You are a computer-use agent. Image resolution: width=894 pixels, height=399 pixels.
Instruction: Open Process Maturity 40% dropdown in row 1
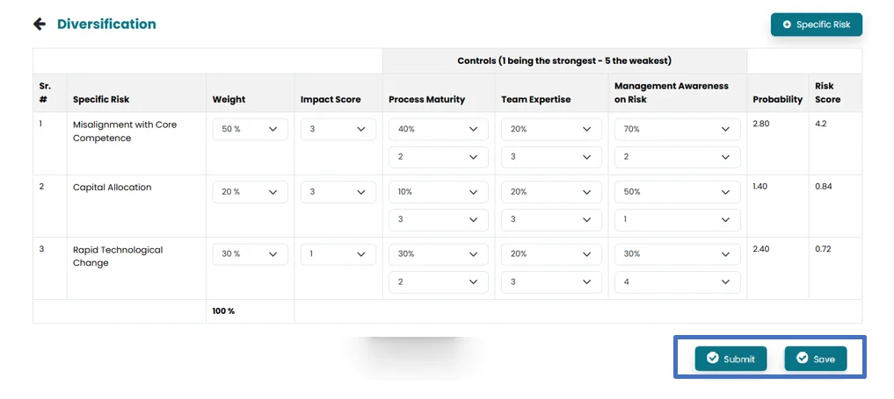coord(439,129)
